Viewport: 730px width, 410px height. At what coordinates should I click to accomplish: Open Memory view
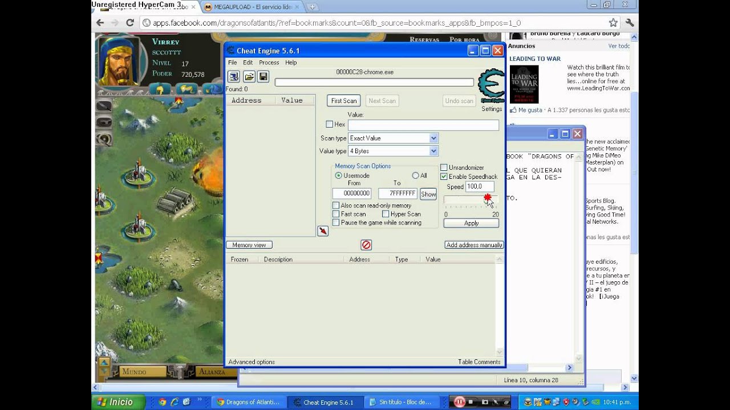[249, 245]
